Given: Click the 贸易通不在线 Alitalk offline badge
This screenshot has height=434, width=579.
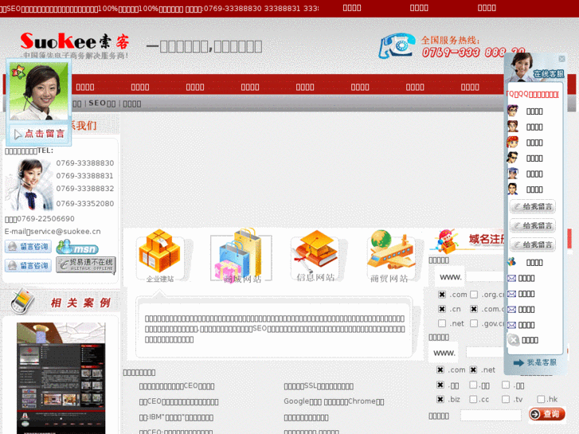Looking at the screenshot, I should [86, 265].
